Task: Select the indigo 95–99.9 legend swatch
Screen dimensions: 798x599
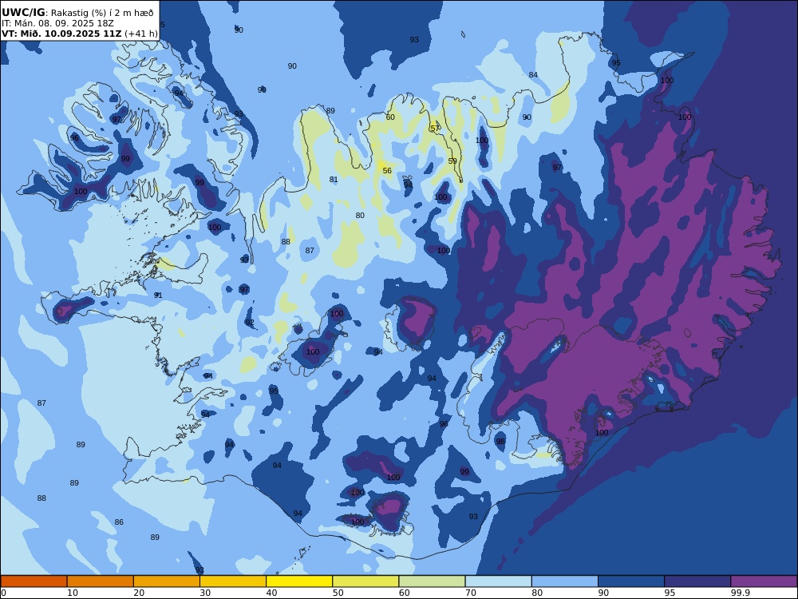Action: (x=697, y=581)
